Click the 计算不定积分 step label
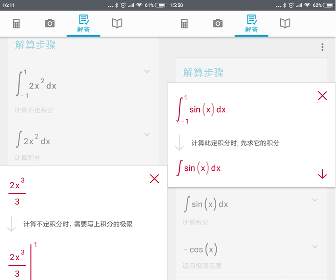The image size is (336, 280). click(x=34, y=110)
